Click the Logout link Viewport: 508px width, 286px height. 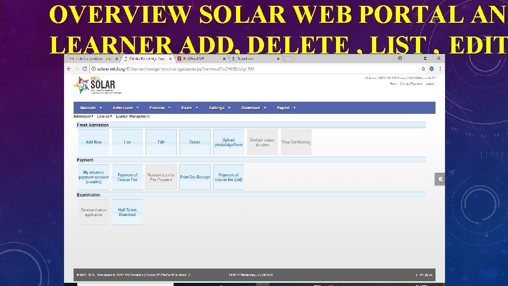(430, 84)
